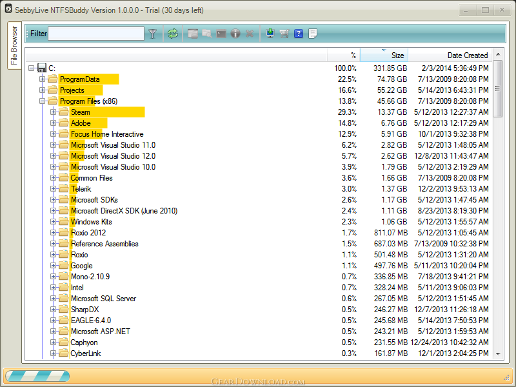Collapse the Program Files (x86) node
Screen dimensions: 516x387
(42, 101)
